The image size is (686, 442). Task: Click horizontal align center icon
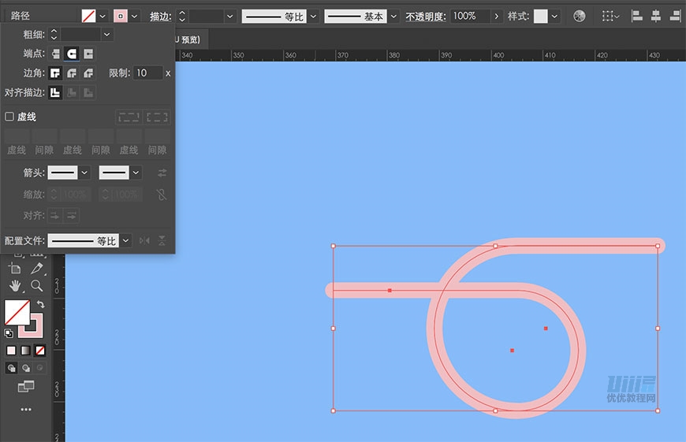coord(655,16)
